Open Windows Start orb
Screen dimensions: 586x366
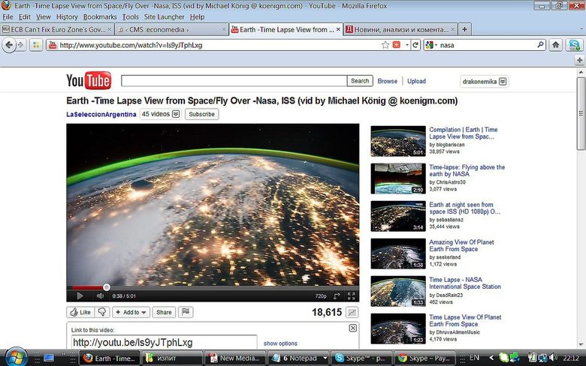click(x=16, y=357)
